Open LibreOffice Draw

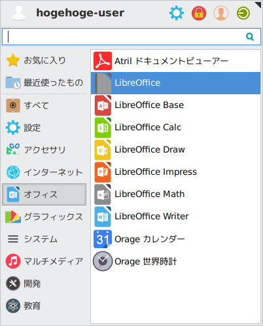[x=175, y=150]
